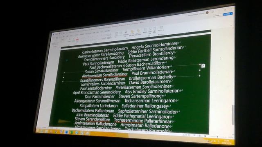Click the red-underlined word "Techaserminone"
This screenshot has width=262, height=147.
tap(129, 120)
